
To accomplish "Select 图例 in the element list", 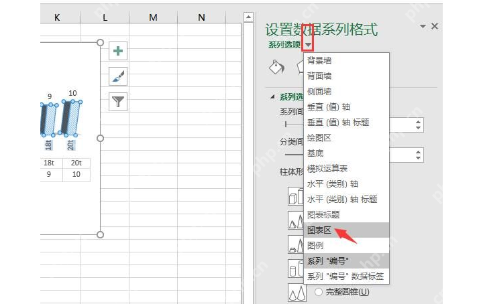I will 346,245.
